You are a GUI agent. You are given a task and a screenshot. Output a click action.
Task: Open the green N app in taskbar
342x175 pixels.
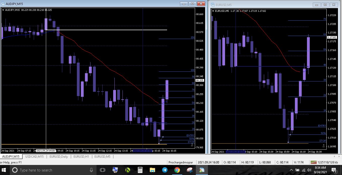(128, 170)
